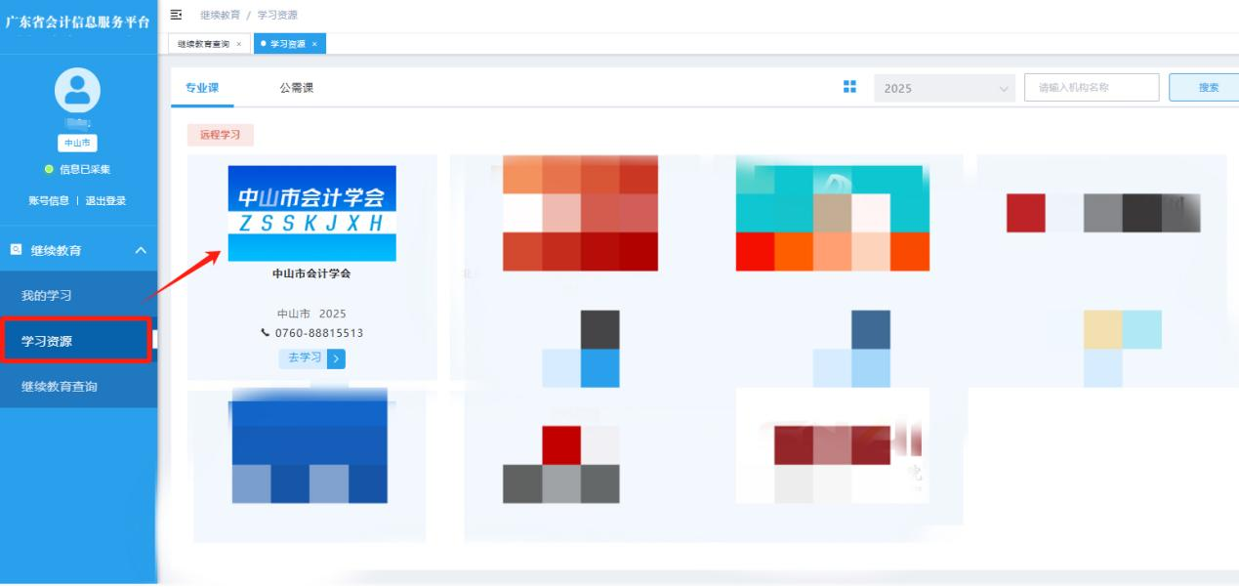
Task: Open the 2025 year dropdown
Action: tap(944, 88)
